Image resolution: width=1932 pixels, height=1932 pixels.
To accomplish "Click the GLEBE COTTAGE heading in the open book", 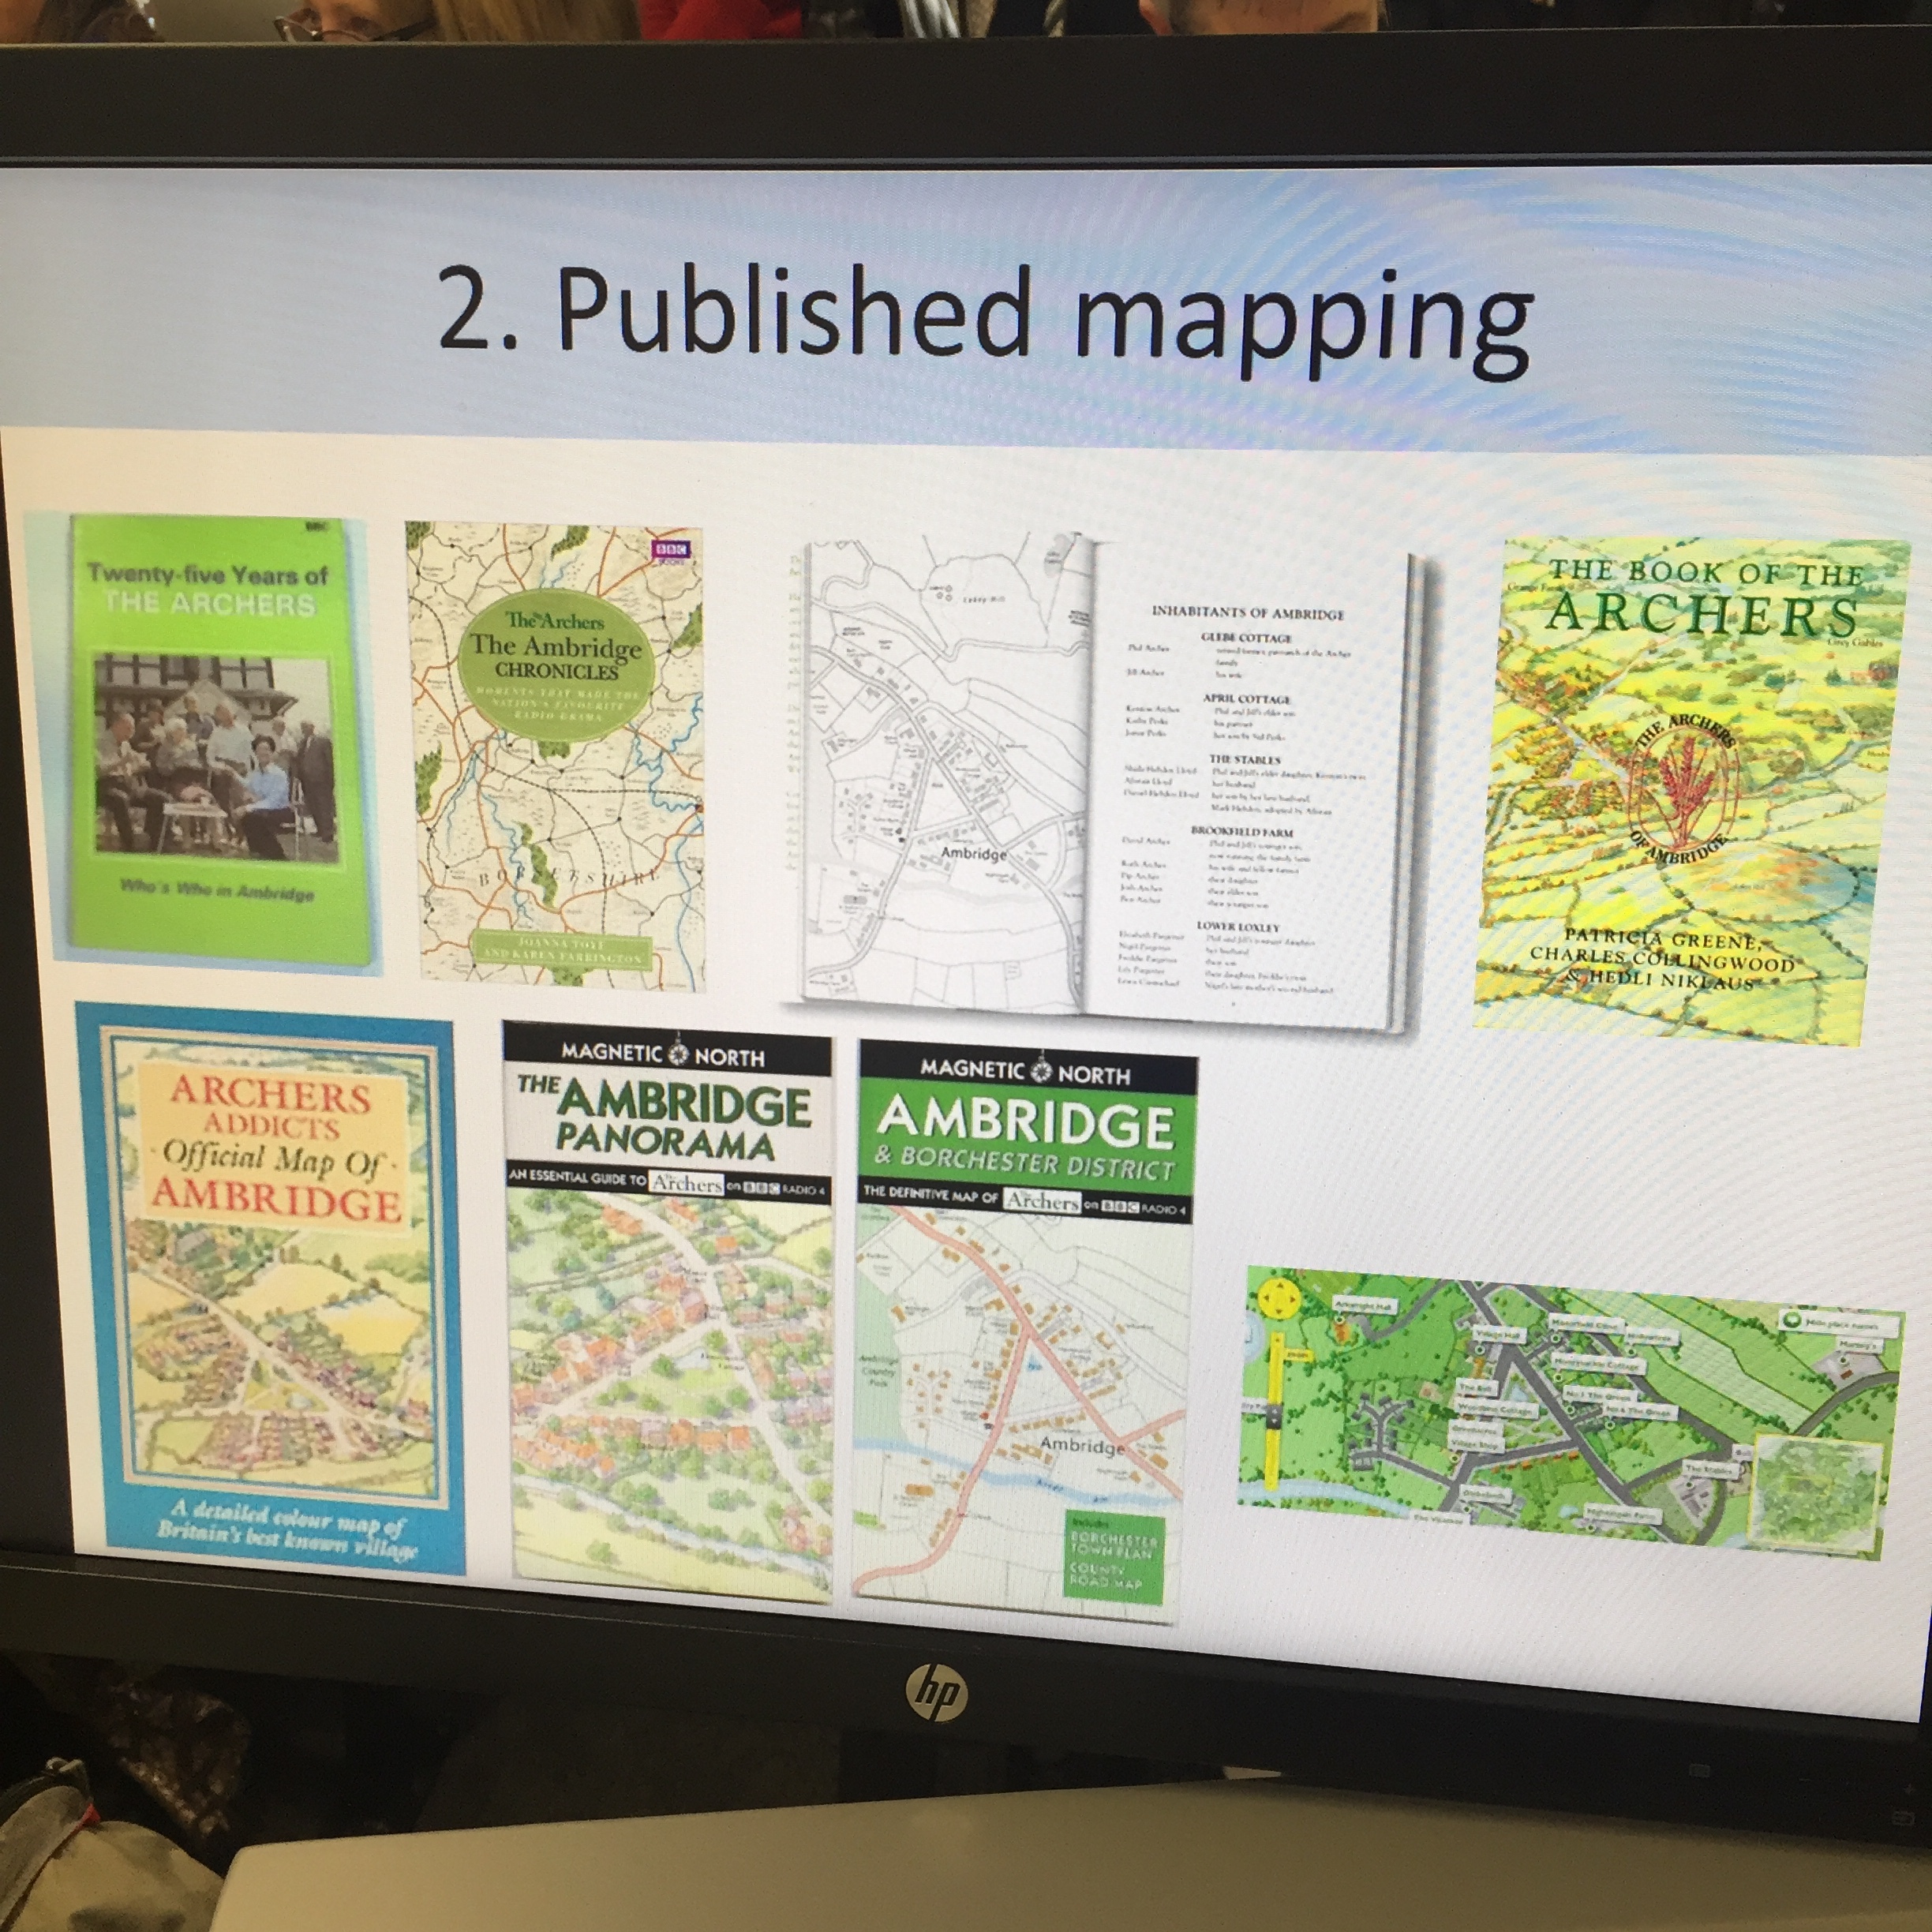I will pos(1246,638).
